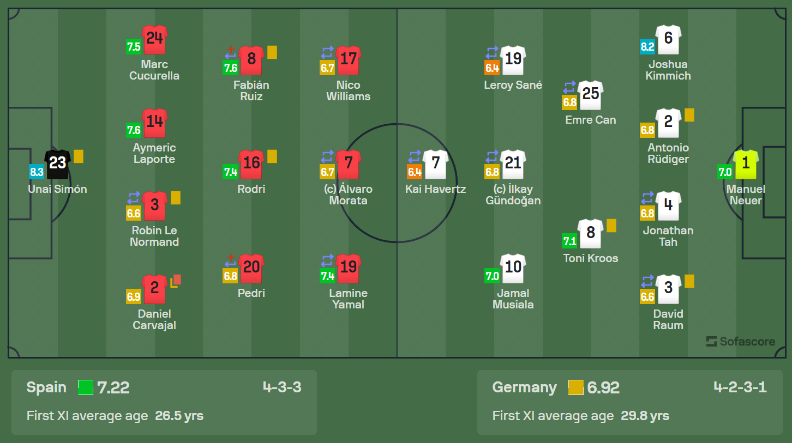Click Unai Simón's black goalkeeper jersey icon
The height and width of the screenshot is (443, 792).
pyautogui.click(x=58, y=165)
